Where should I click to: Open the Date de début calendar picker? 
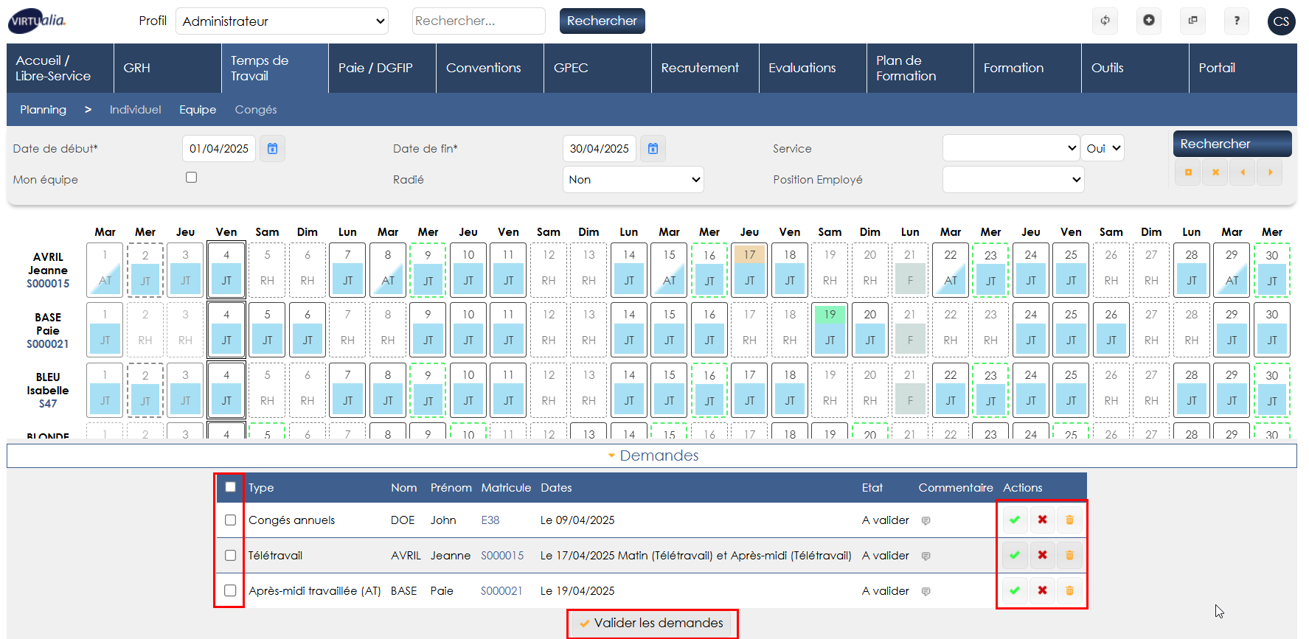[x=272, y=149]
